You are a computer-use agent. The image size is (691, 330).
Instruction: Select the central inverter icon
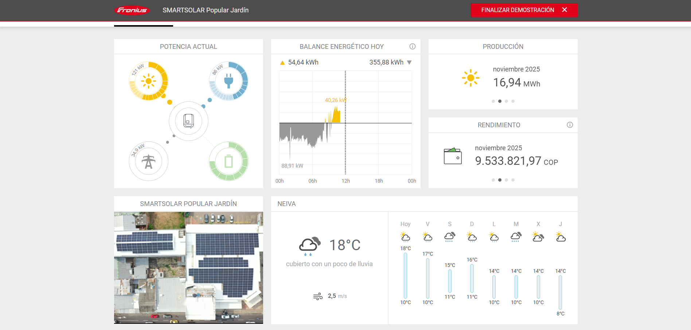pyautogui.click(x=188, y=121)
